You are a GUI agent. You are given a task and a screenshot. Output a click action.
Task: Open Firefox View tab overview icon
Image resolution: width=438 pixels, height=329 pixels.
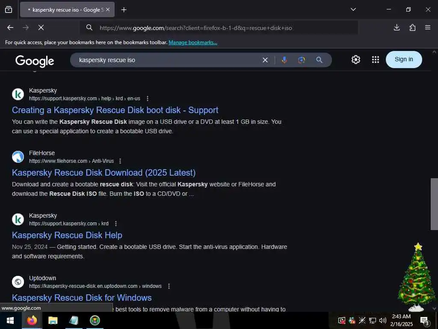9,9
